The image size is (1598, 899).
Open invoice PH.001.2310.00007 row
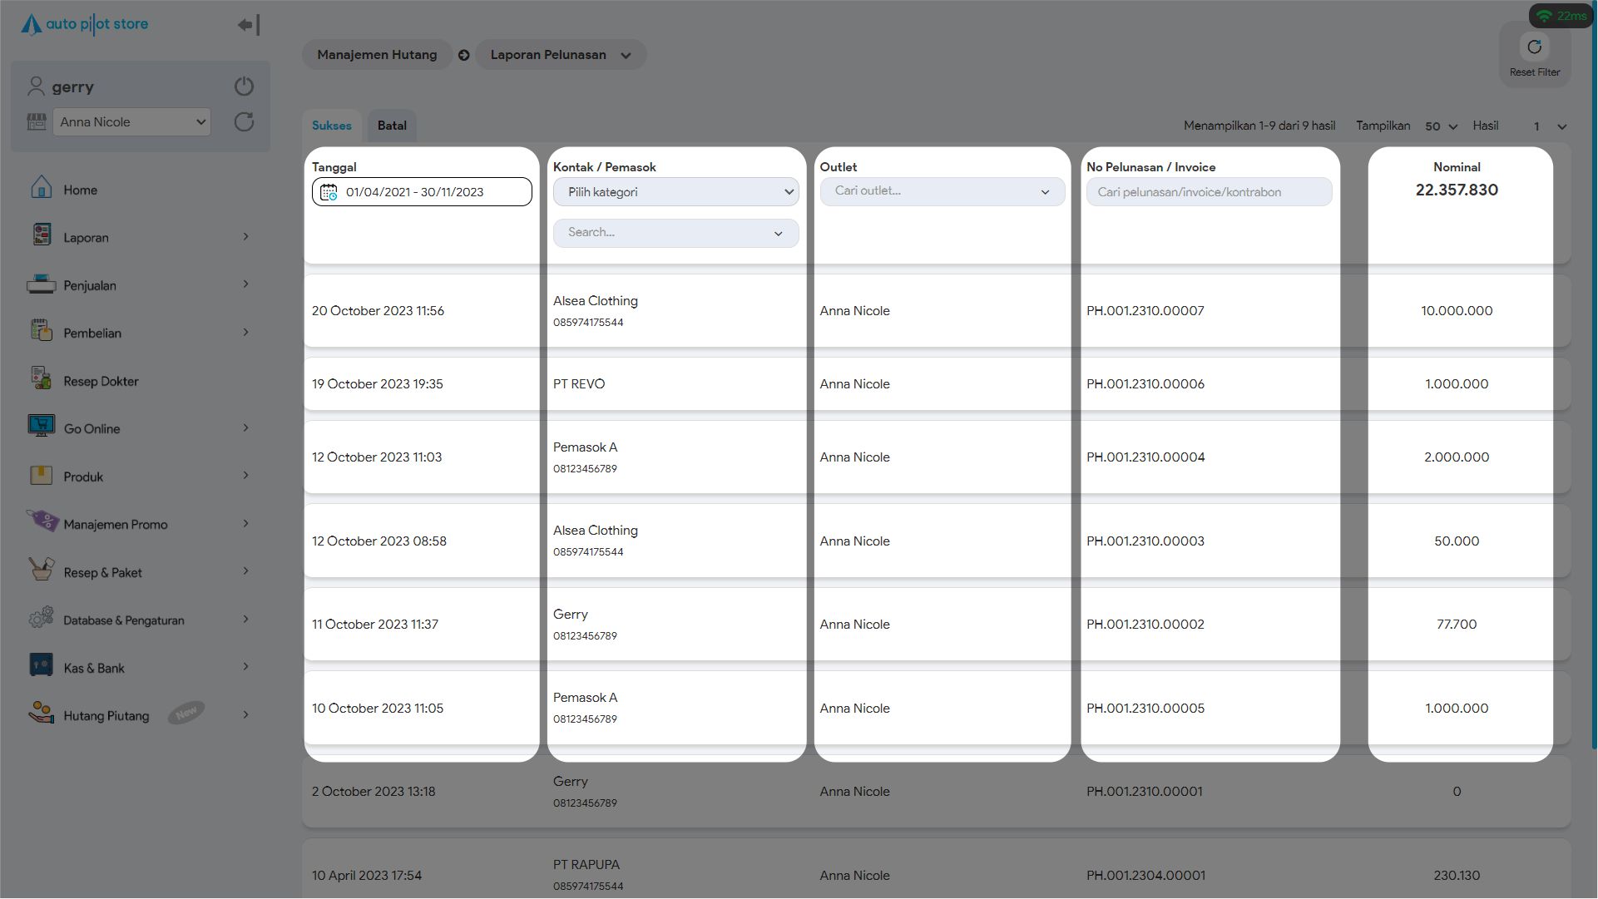[1145, 311]
